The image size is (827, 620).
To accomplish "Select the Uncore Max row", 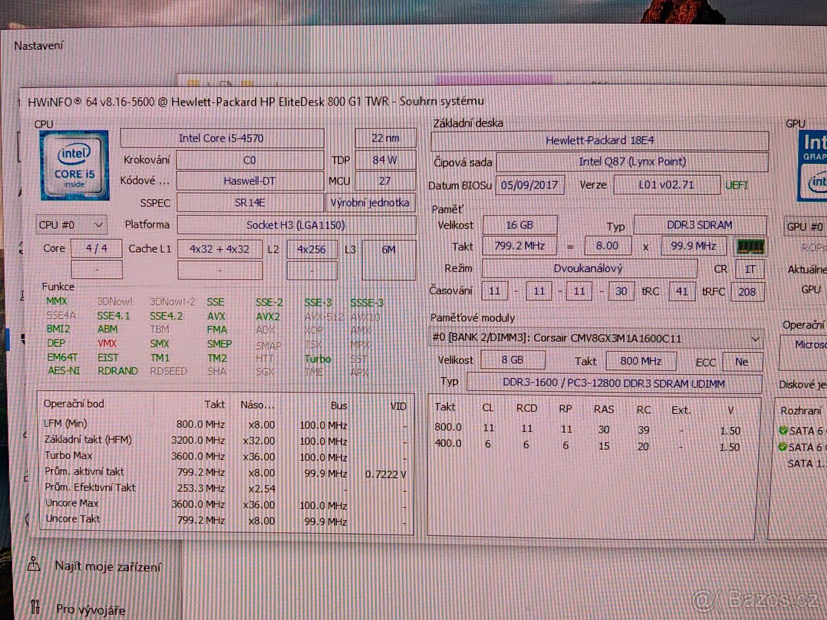I will pyautogui.click(x=225, y=504).
